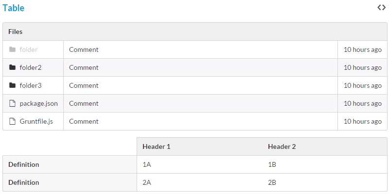Open the package.json file entry

(38, 103)
